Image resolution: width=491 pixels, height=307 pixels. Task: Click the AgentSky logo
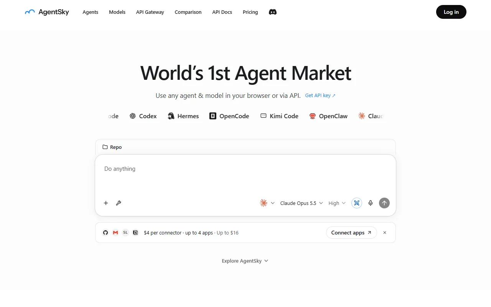[47, 12]
